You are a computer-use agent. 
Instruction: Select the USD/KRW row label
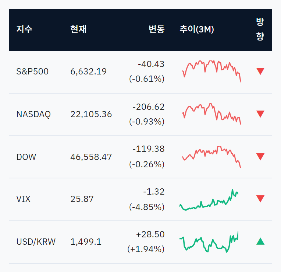coord(36,242)
